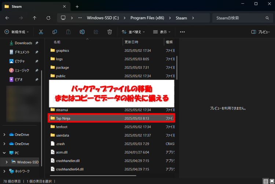Screen dimensions: 275x184
Task: Select the tenfoot folder
Action: click(111, 127)
